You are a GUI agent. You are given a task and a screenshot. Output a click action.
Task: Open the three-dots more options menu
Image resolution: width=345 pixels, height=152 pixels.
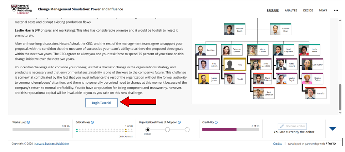coord(336,10)
